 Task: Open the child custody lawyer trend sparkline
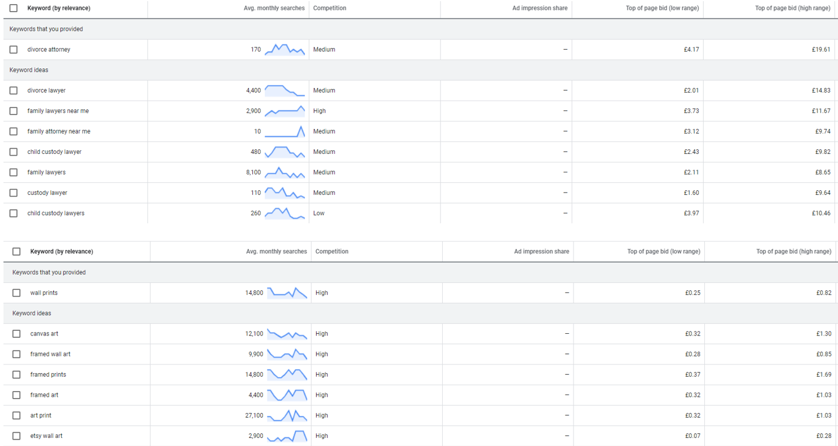point(285,152)
